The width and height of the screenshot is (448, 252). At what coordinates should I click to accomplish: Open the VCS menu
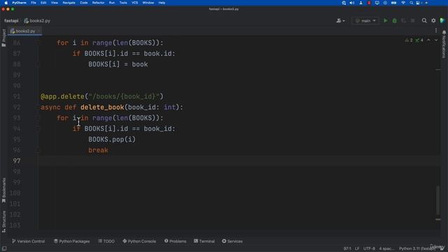(135, 3)
